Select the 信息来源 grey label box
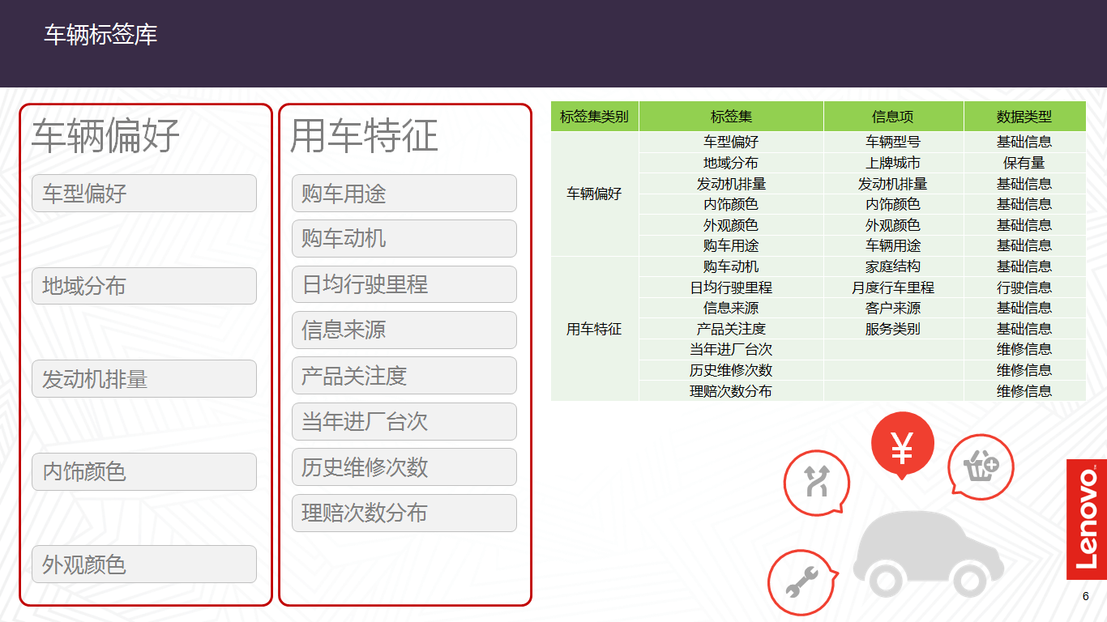The image size is (1107, 622). 404,330
